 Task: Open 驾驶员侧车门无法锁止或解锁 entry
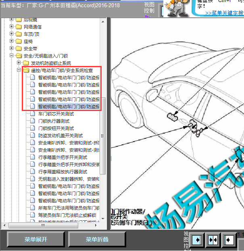pyautogui.click(x=67, y=215)
